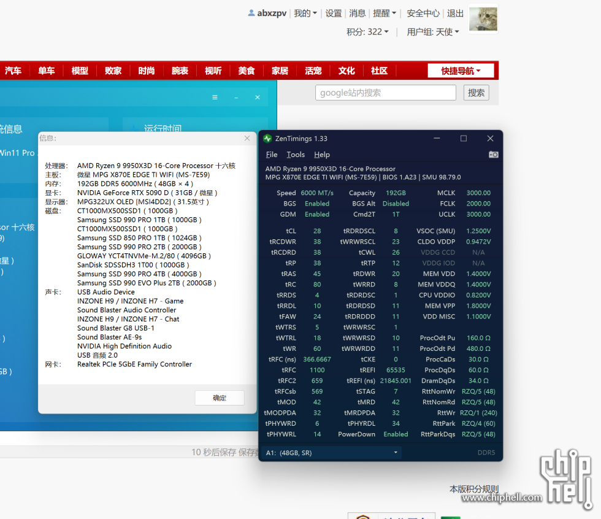The height and width of the screenshot is (519, 601).
Task: Click the 搜索 search button
Action: 476,93
